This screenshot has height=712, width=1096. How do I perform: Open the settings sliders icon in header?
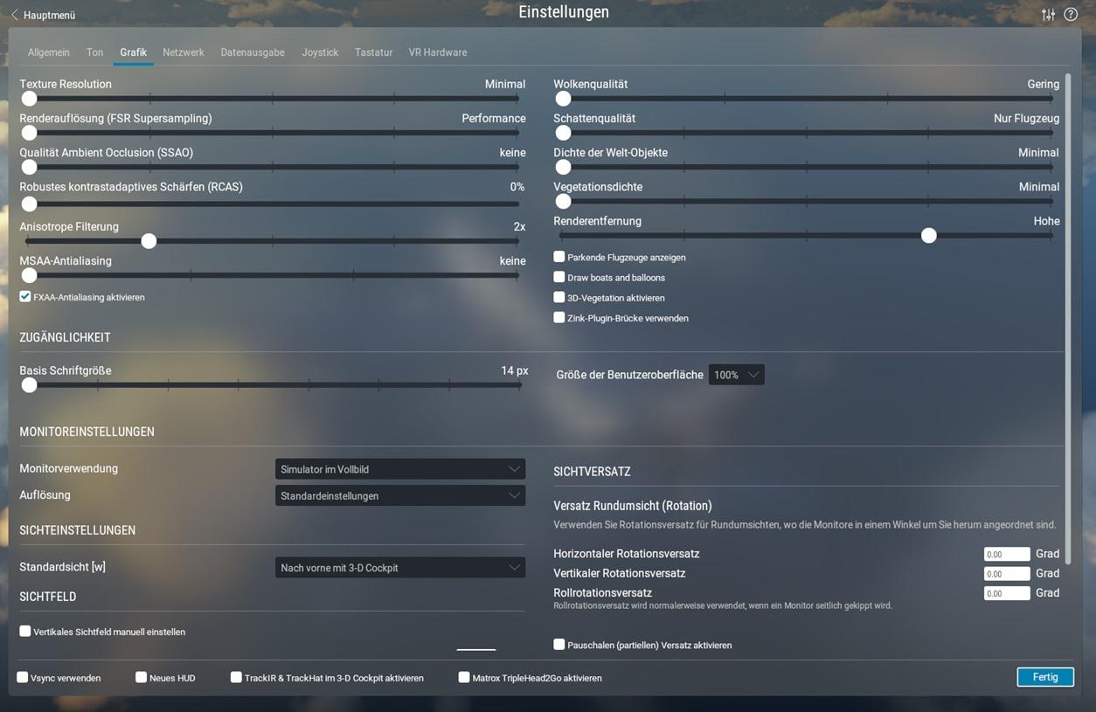1048,15
